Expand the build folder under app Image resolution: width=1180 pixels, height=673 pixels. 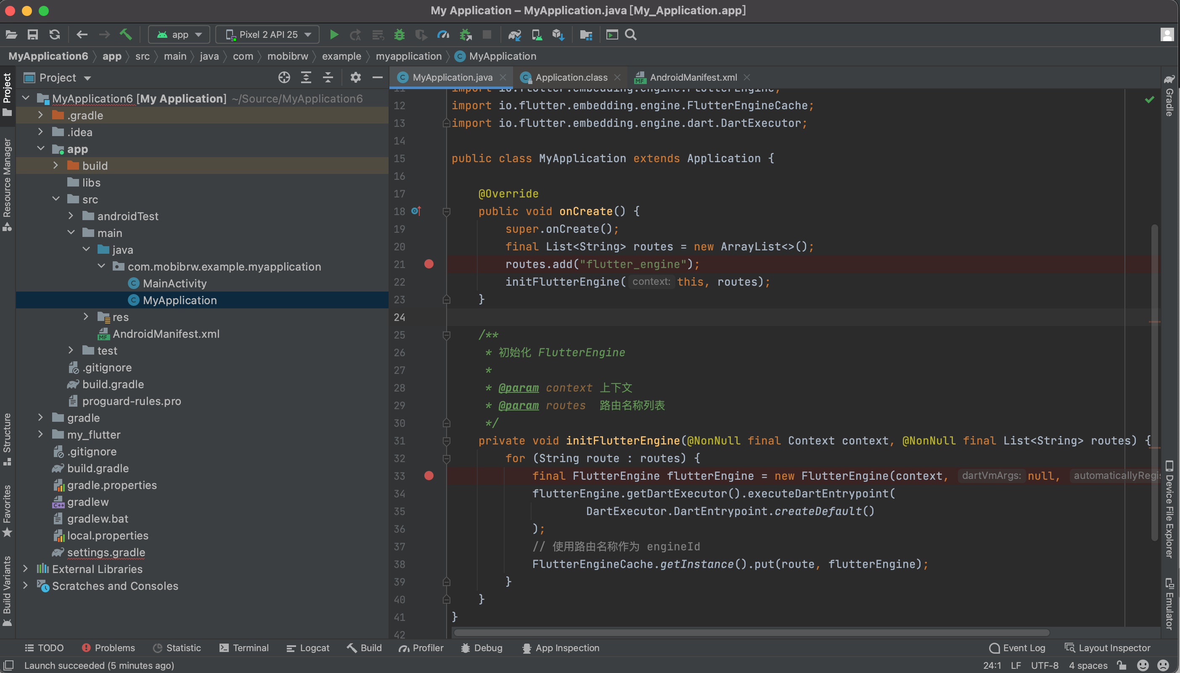[x=56, y=166]
